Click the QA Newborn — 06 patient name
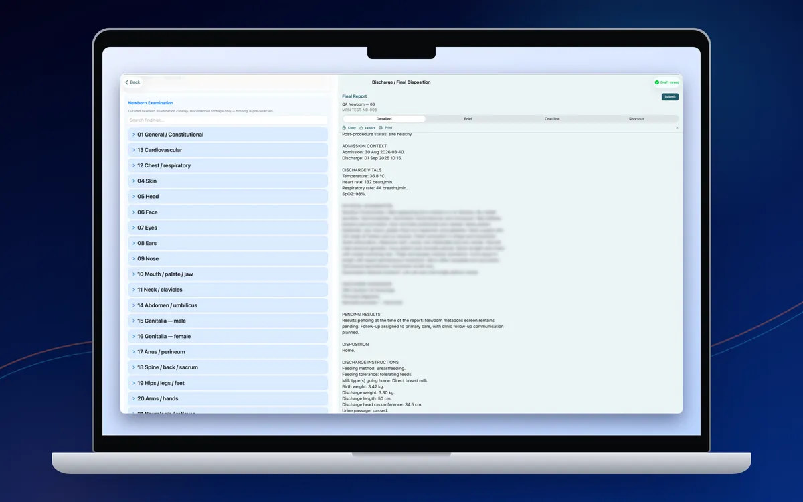Screen dimensions: 803x502 pyautogui.click(x=358, y=104)
